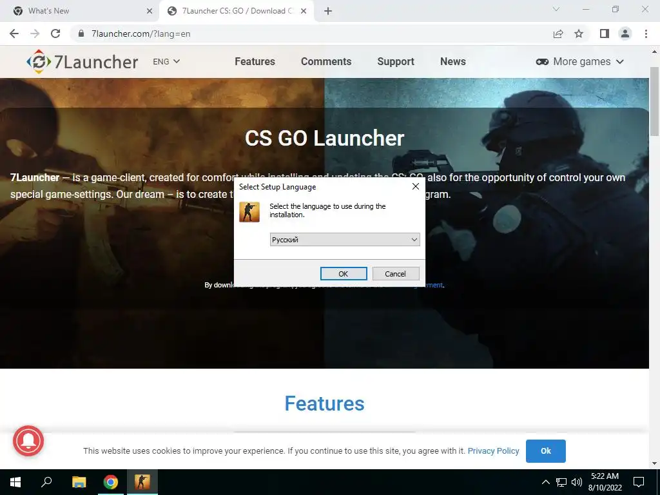
Task: Close the What's New tab
Action: click(150, 11)
